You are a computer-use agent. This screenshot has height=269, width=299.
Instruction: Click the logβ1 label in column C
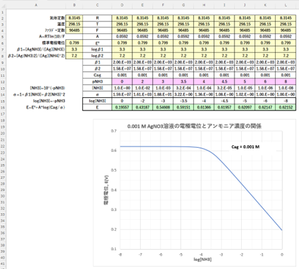pos(97,49)
